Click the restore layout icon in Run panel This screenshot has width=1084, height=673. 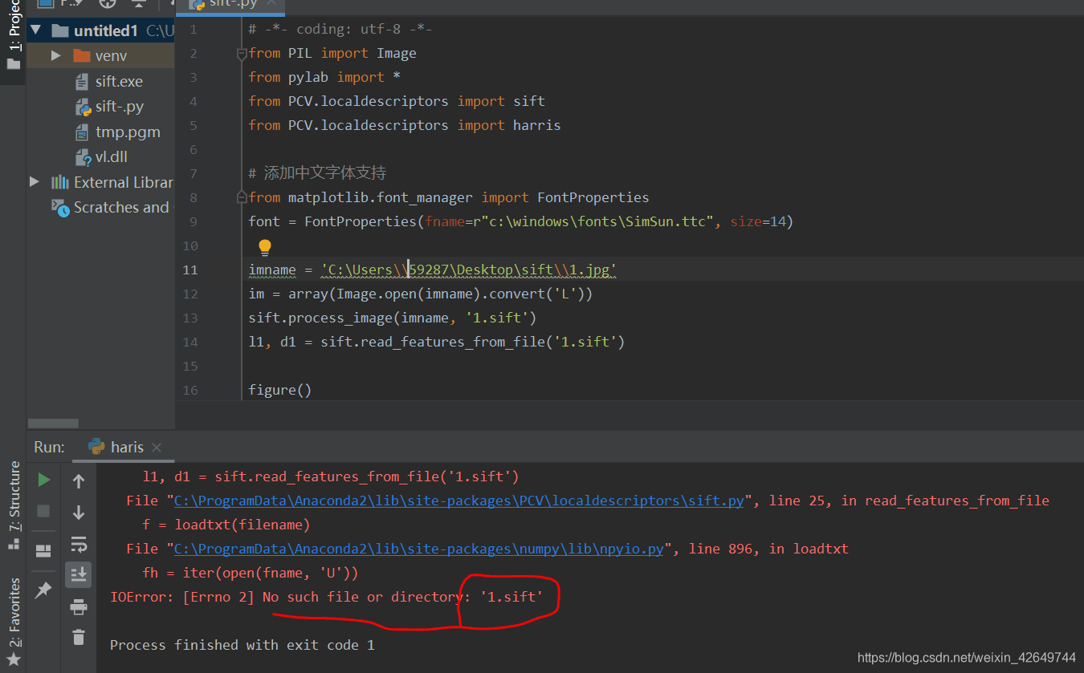[x=44, y=550]
